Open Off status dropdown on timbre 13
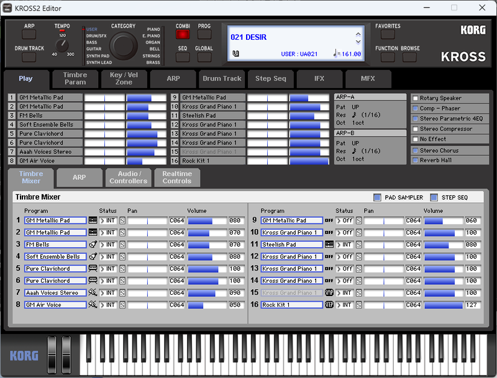The image size is (497, 378). [345, 269]
